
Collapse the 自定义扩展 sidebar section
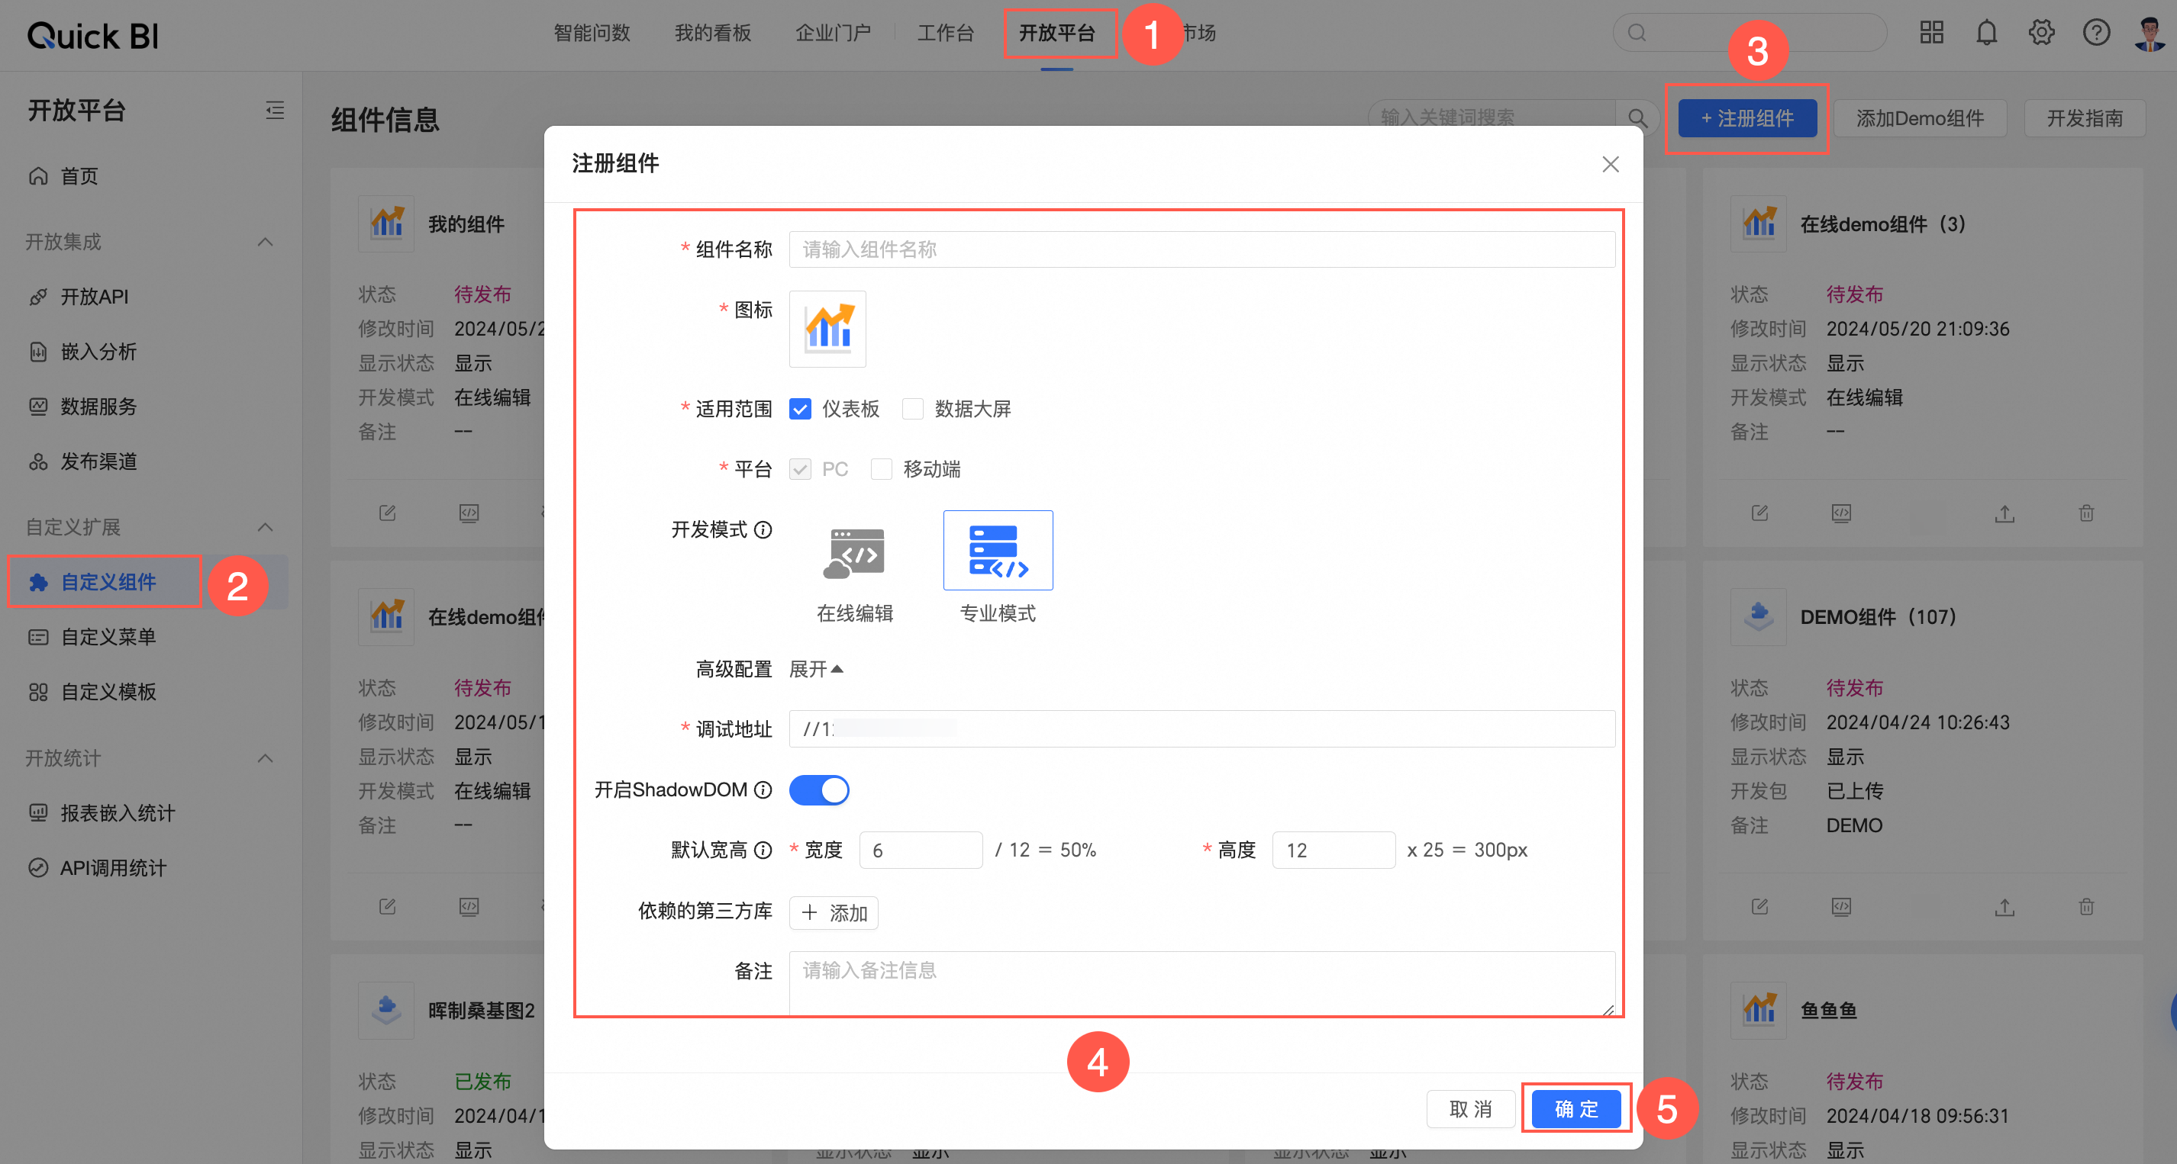(x=266, y=527)
